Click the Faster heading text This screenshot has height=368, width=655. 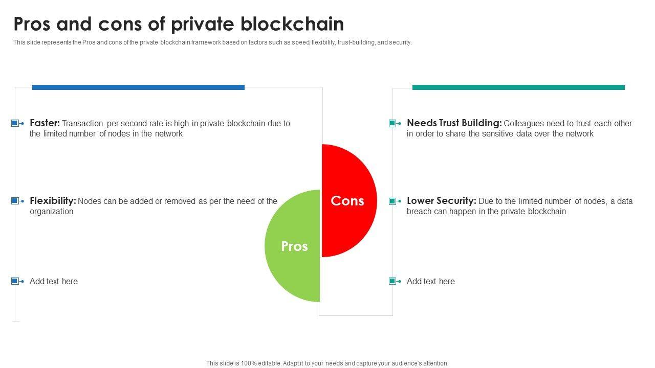point(45,123)
